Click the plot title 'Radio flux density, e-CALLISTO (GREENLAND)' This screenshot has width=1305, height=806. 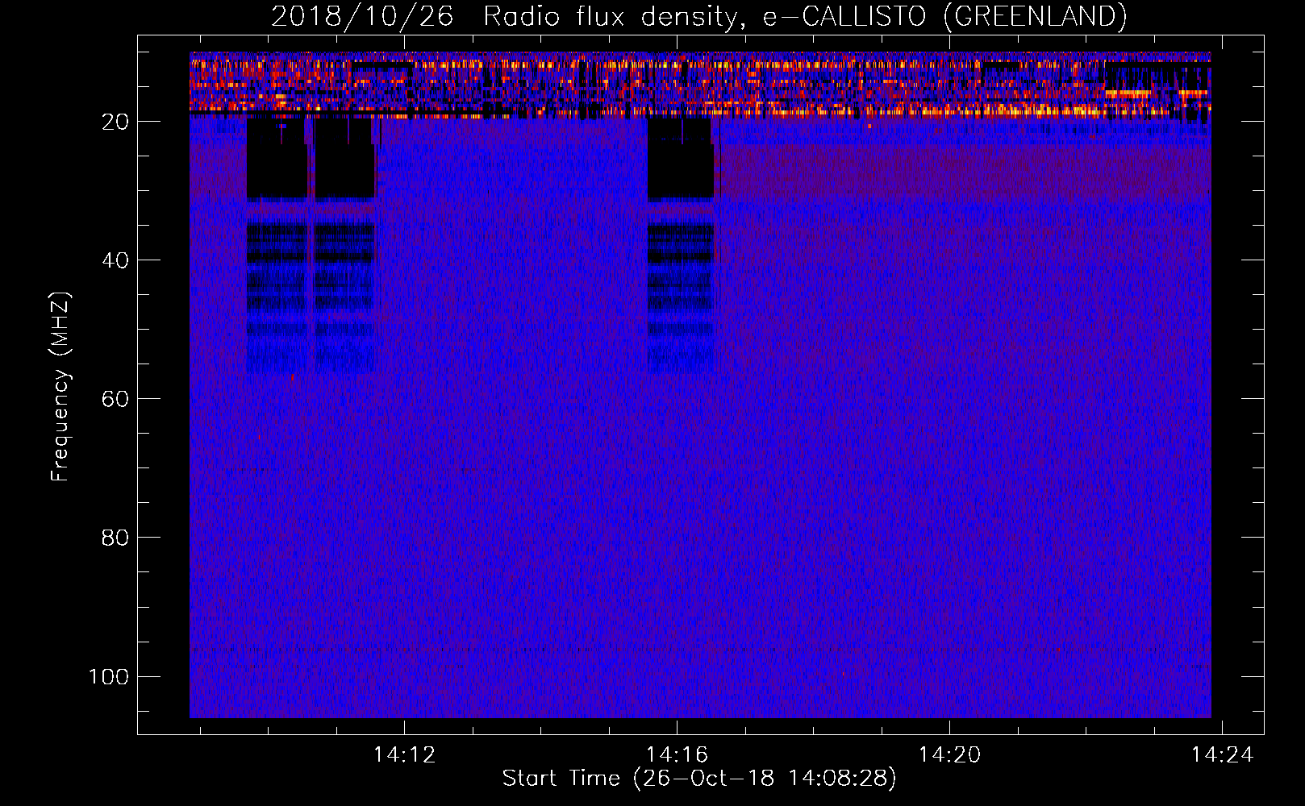click(x=805, y=16)
